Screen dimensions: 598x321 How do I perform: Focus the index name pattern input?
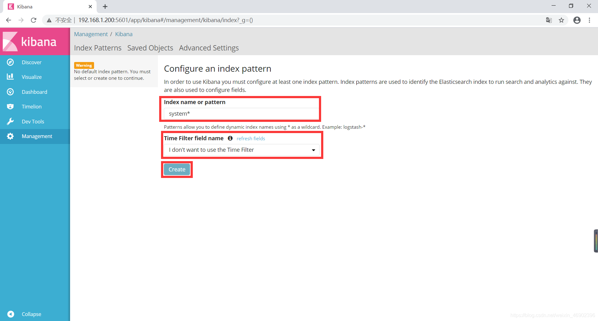pos(242,114)
